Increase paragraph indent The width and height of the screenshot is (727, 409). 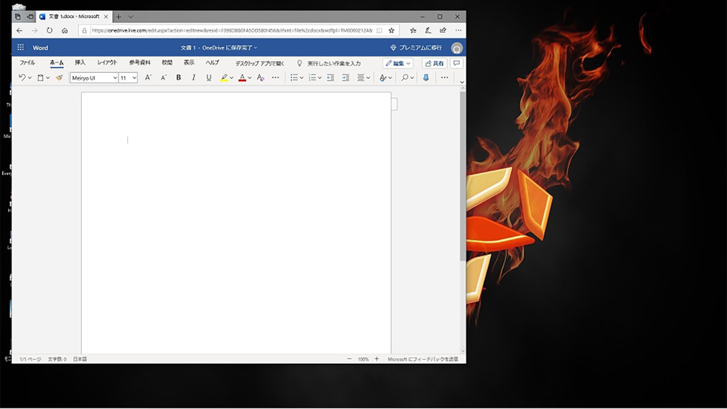pyautogui.click(x=345, y=78)
